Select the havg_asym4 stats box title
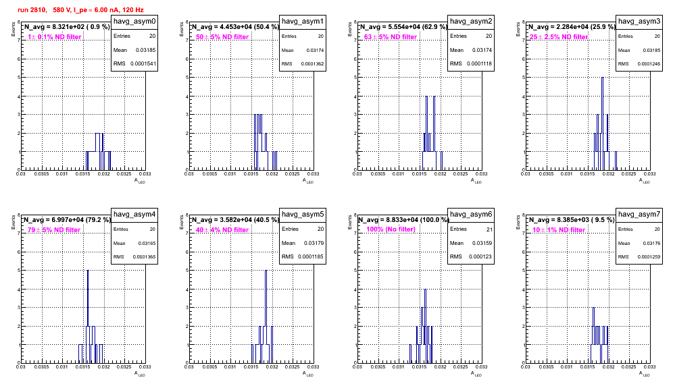Screen dimensions: 673x386 pyautogui.click(x=134, y=215)
